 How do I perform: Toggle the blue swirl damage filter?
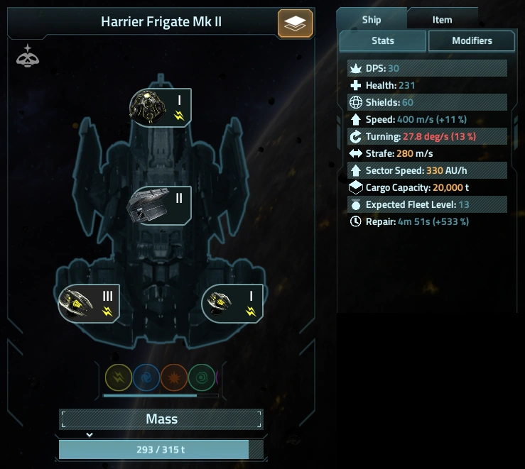146,377
